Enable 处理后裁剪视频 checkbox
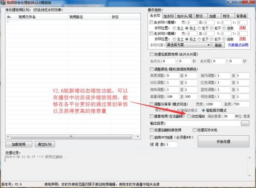Viewport: 256px width, 188px height. 151,54
